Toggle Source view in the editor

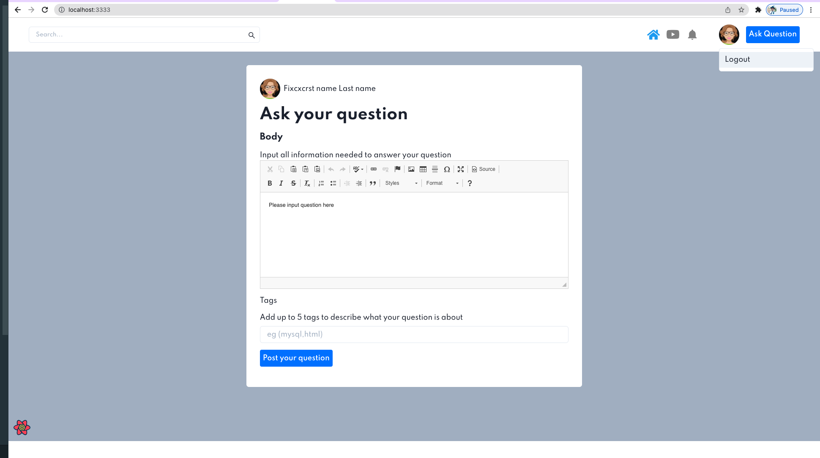[484, 169]
